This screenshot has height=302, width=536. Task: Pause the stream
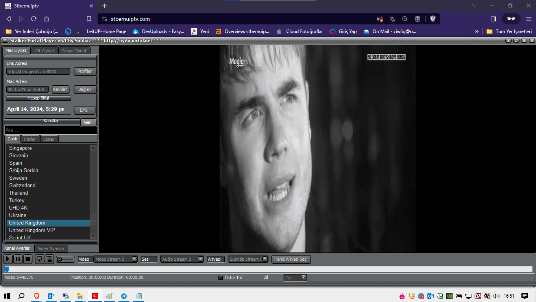click(x=18, y=259)
